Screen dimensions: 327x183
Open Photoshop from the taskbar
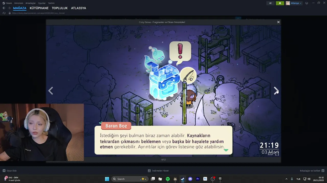click(x=205, y=179)
